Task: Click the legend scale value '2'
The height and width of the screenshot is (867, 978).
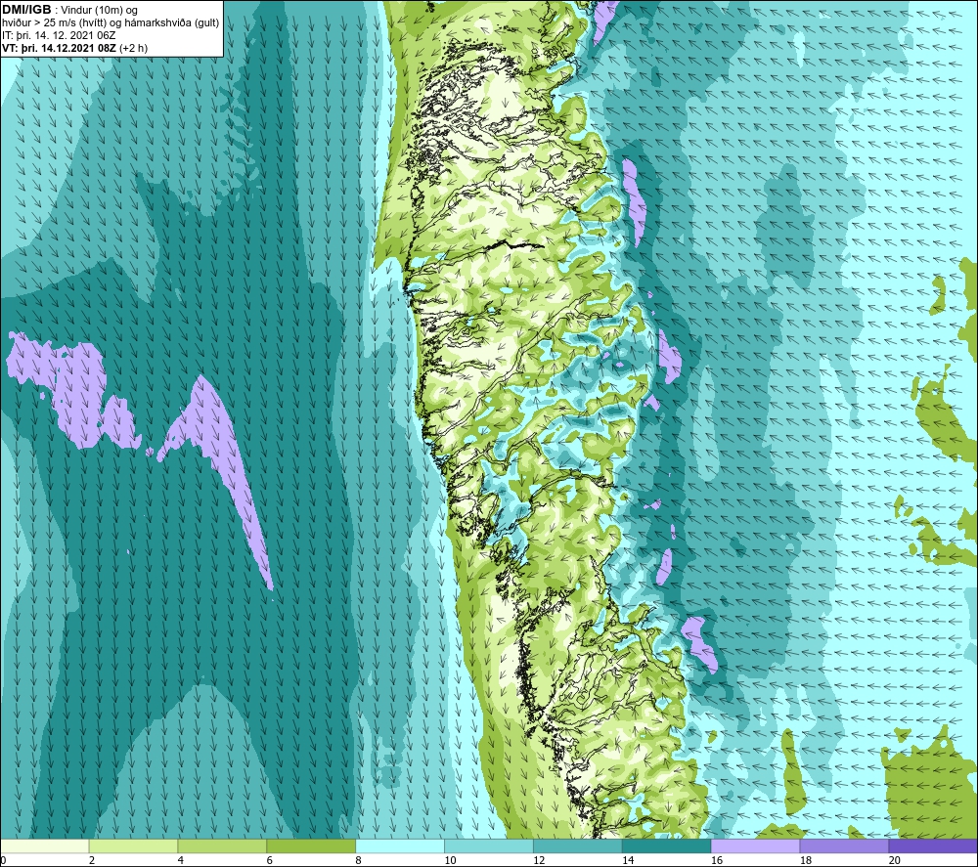Action: click(x=92, y=860)
